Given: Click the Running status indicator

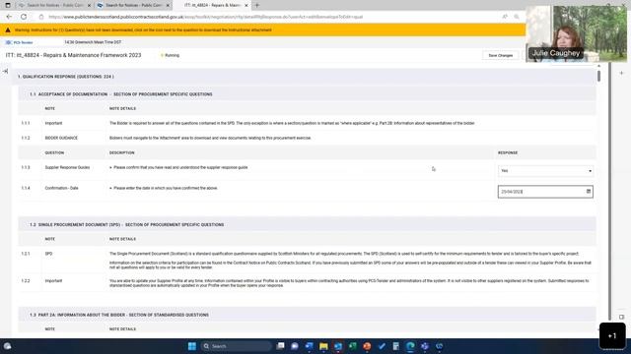Looking at the screenshot, I should click(x=170, y=55).
